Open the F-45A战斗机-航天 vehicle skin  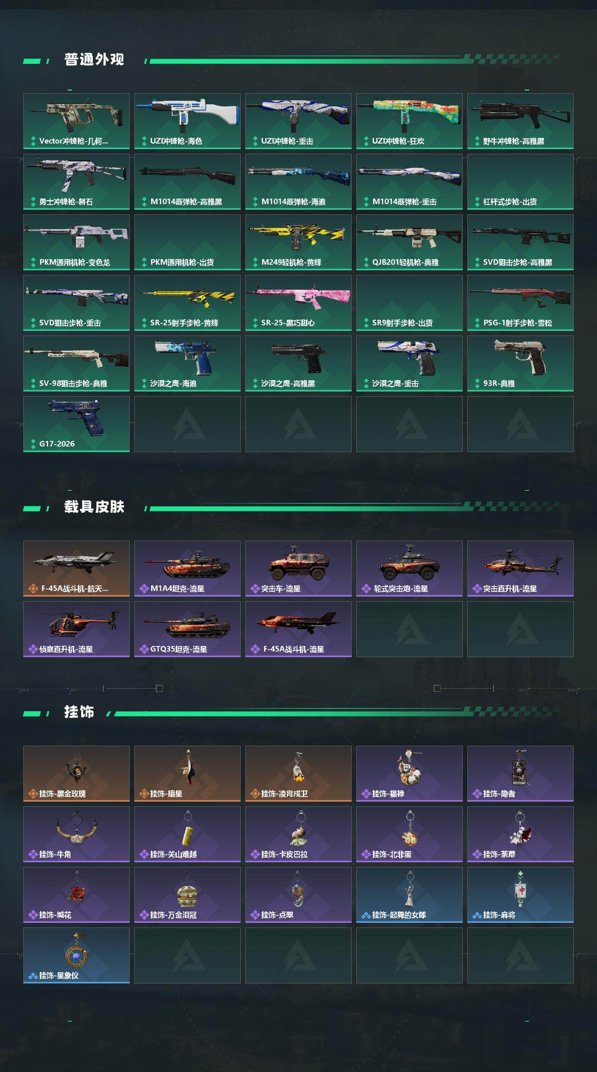coord(76,569)
